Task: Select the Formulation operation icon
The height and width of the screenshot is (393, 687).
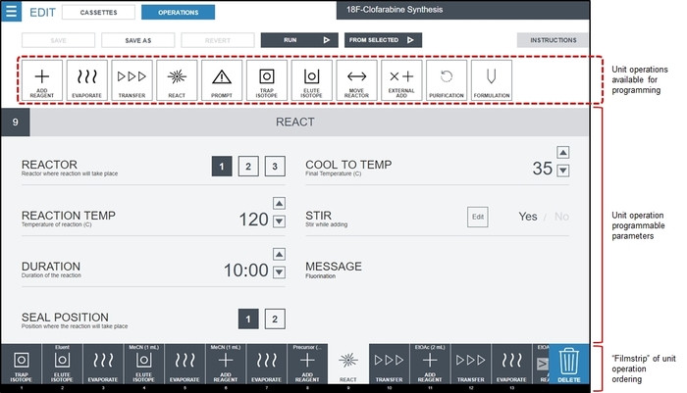Action: pos(492,79)
